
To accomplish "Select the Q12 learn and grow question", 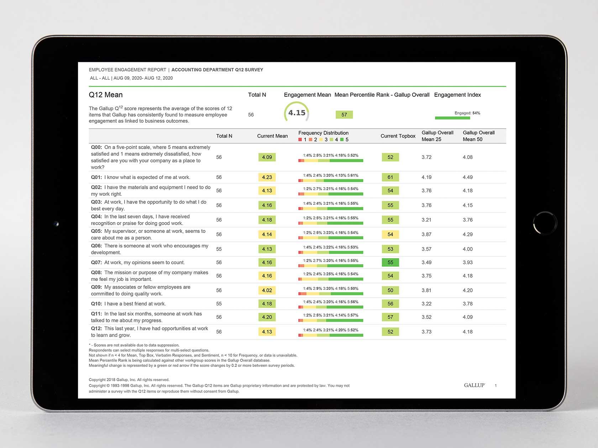I will [x=149, y=332].
